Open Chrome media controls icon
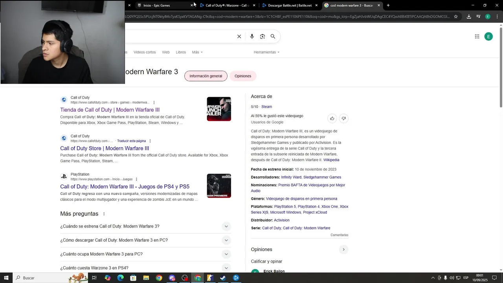Viewport: 503px width, 283px height. [478, 17]
